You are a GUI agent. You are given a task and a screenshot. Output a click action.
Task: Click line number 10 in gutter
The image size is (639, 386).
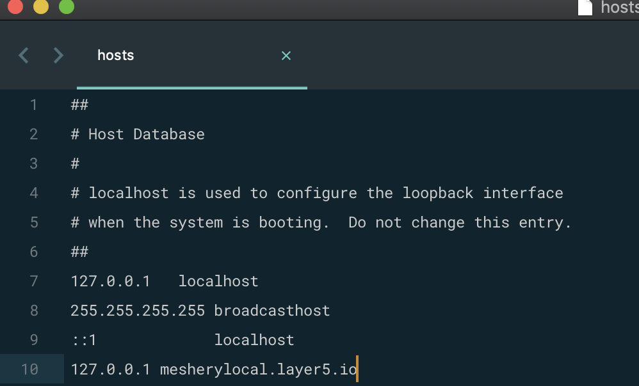(x=29, y=369)
